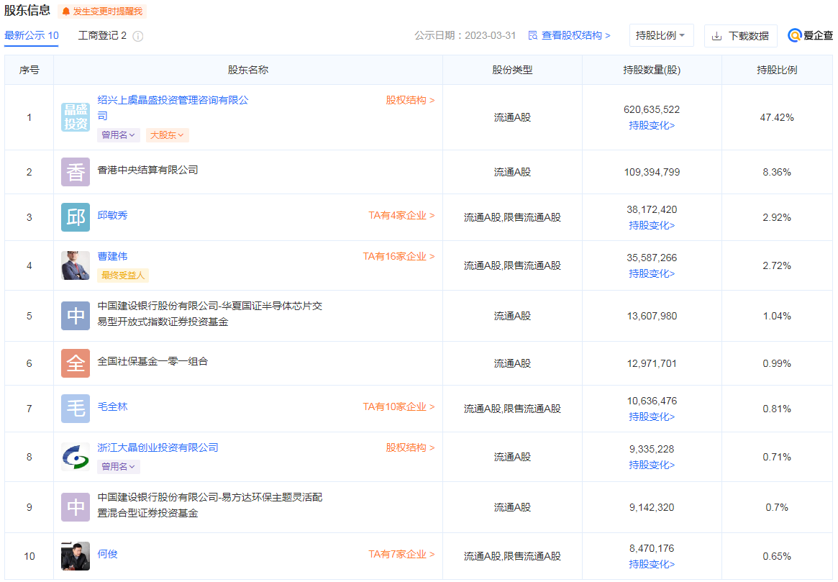Image resolution: width=838 pixels, height=582 pixels.
Task: Expand 曾用名 for 浙江大晶创业投资
Action: pos(119,467)
